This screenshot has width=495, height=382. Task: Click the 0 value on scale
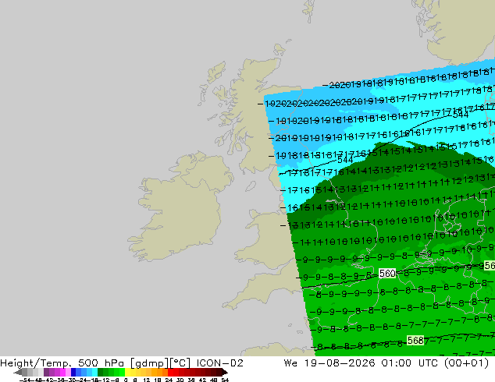(x=126, y=380)
